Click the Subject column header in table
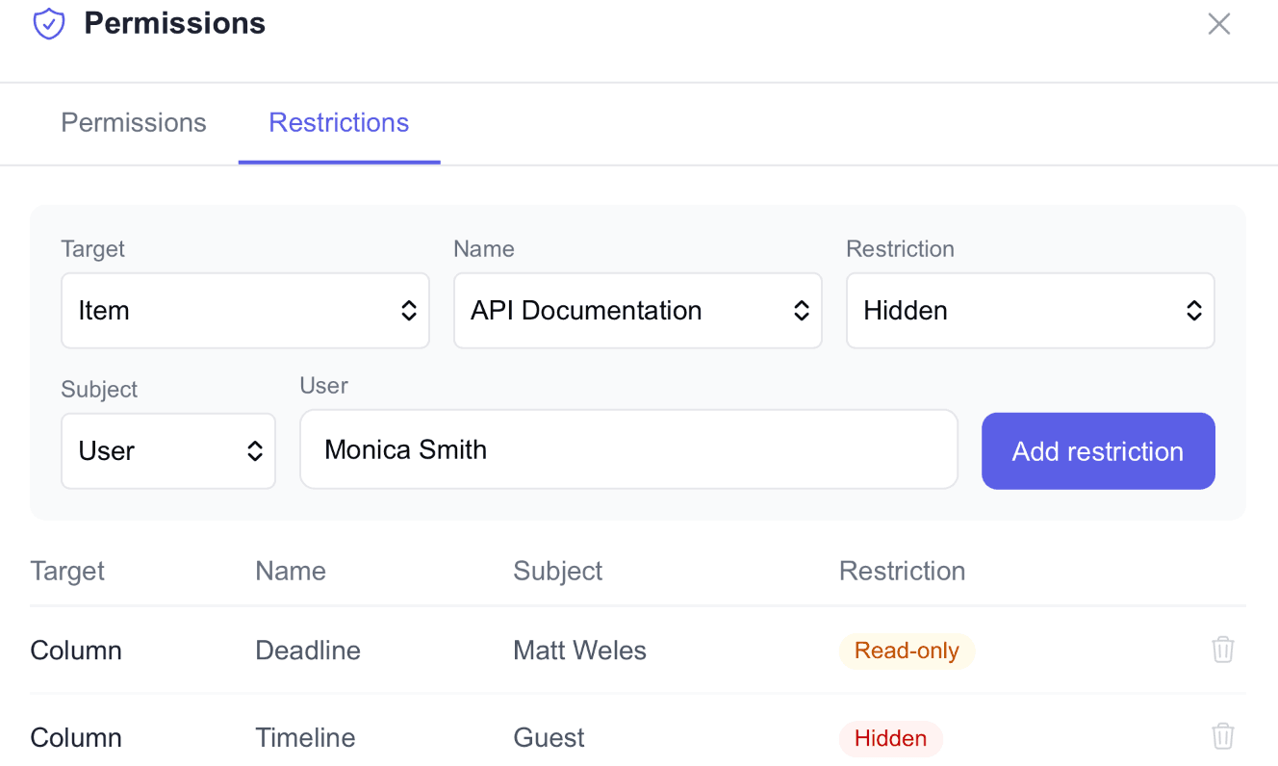This screenshot has height=766, width=1278. (557, 571)
